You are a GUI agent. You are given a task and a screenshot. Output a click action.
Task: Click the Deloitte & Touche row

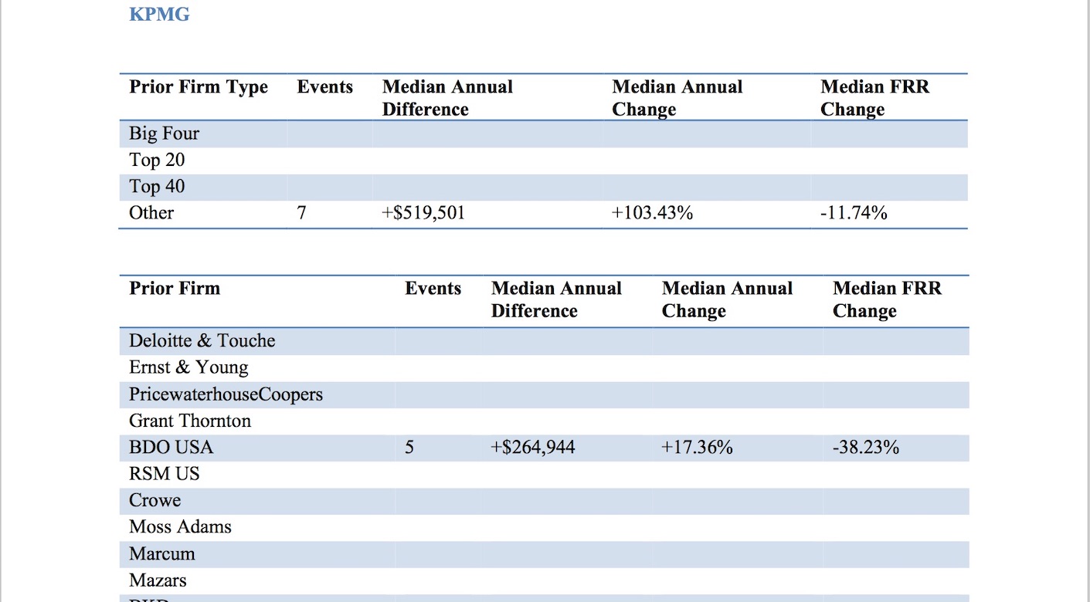(x=202, y=341)
